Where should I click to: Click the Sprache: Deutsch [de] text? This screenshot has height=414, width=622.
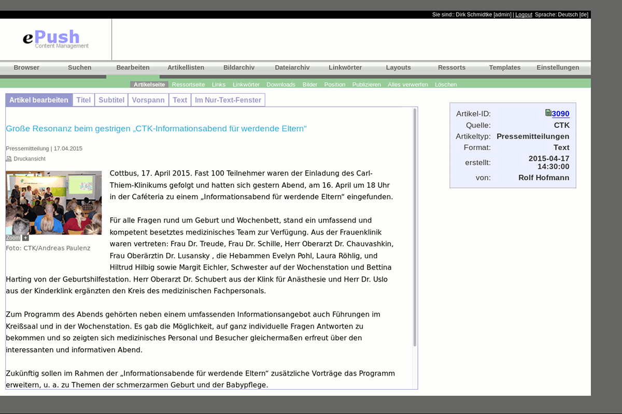[x=561, y=14]
